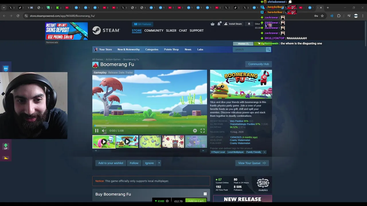Open the Very Positive recent reviews link
This screenshot has height=206, width=367.
[239, 121]
